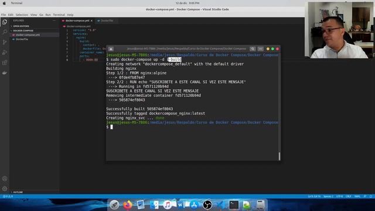Viewport: 375px width, 211px height.
Task: Open the File menu
Action: coord(4,15)
